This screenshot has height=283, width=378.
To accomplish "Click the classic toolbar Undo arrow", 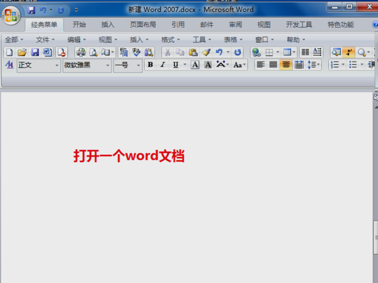I will (x=219, y=52).
